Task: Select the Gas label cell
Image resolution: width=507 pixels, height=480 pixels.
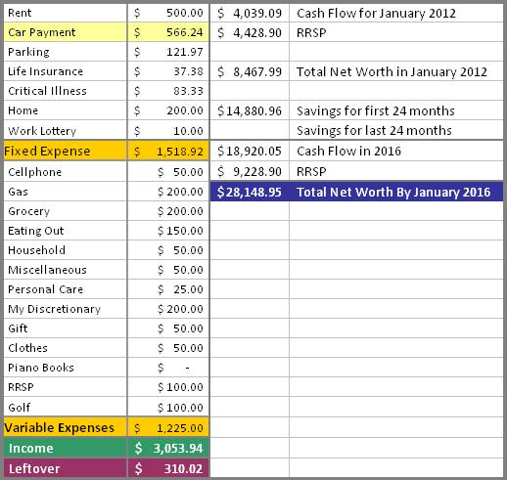Action: point(66,192)
